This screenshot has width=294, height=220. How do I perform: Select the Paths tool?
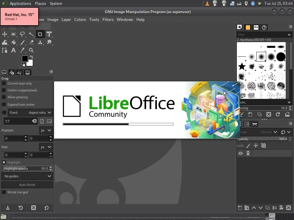pyautogui.click(x=5, y=50)
